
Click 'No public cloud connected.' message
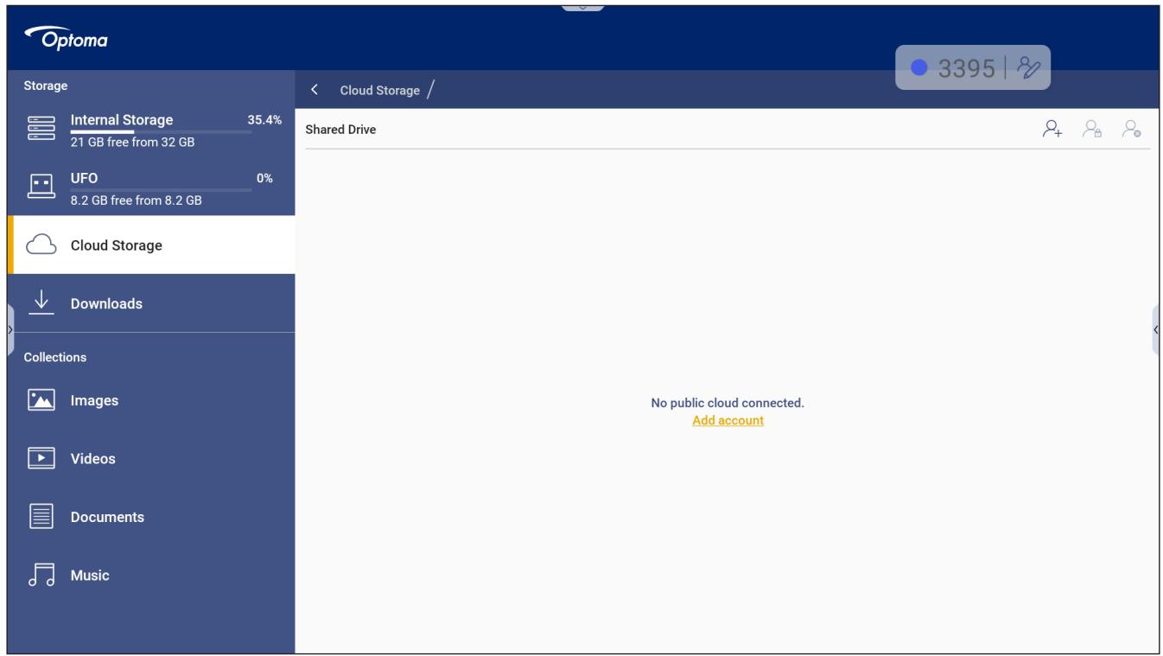[728, 403]
